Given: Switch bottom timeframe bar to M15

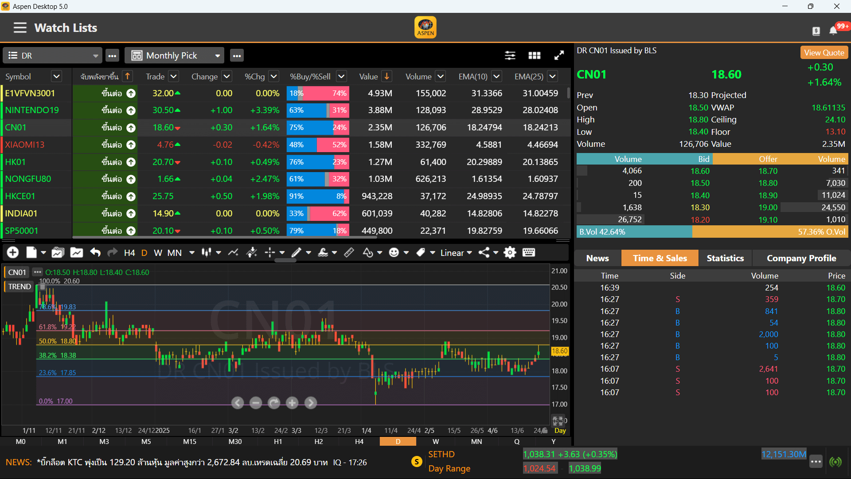Looking at the screenshot, I should point(190,442).
